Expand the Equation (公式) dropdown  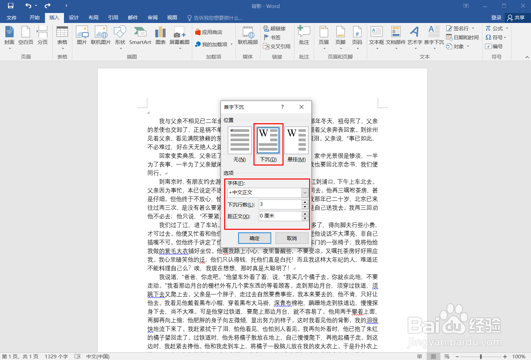click(x=507, y=28)
